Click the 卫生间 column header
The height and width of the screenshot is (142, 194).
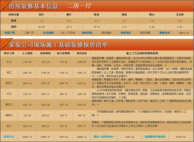point(181,14)
